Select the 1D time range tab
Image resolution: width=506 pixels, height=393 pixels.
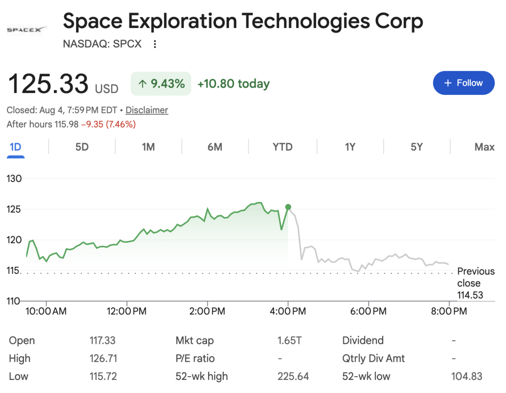coord(15,147)
